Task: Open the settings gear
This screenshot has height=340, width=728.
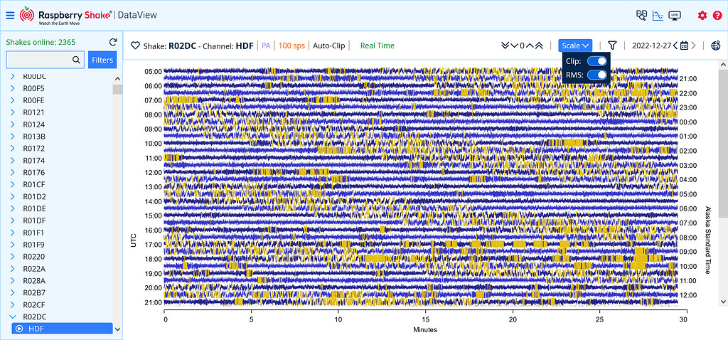Action: click(x=702, y=15)
